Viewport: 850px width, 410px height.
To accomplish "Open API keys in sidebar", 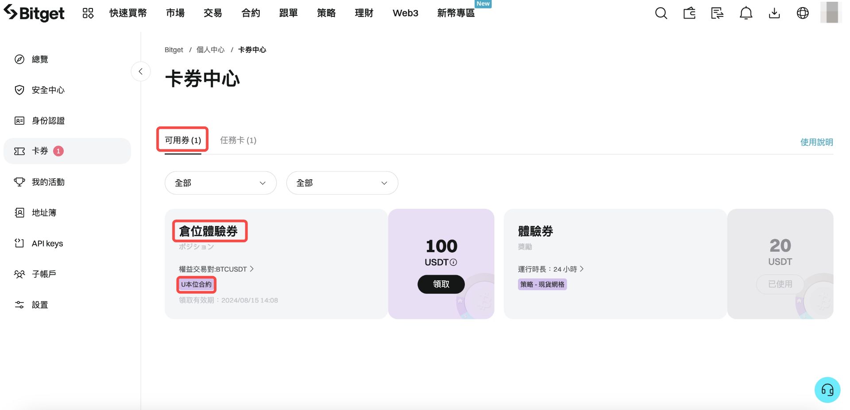I will (67, 243).
